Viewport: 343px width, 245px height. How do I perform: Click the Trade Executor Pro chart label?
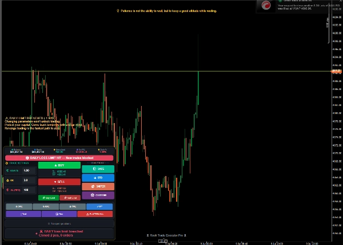tap(166, 235)
